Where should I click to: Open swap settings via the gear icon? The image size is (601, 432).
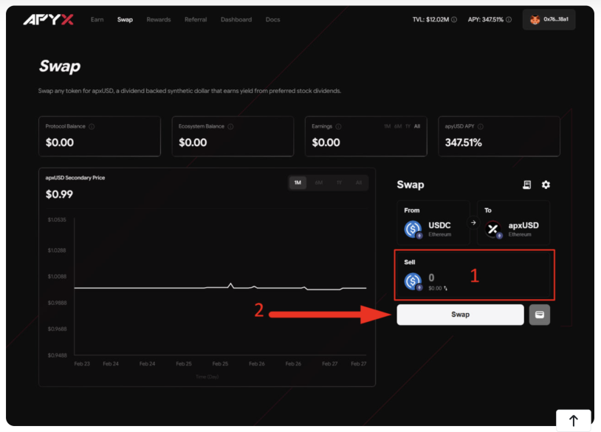pos(545,185)
